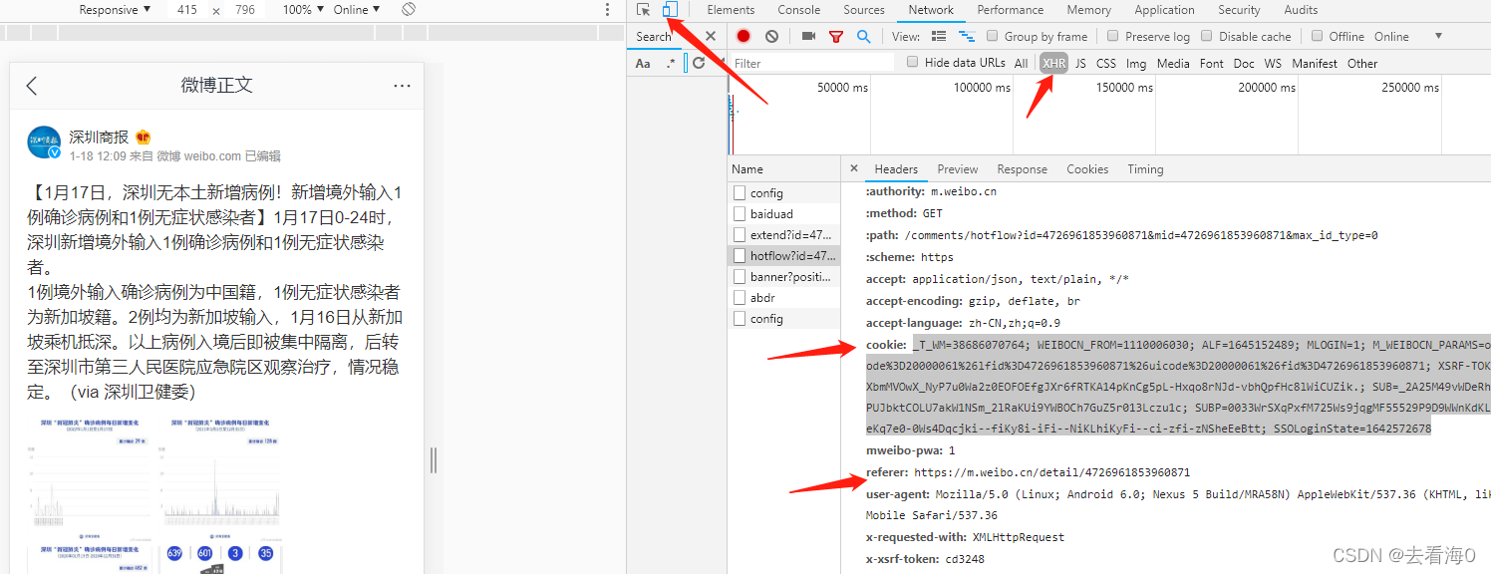Click the 深圳商报 profile avatar
The height and width of the screenshot is (574, 1491).
coord(44,143)
